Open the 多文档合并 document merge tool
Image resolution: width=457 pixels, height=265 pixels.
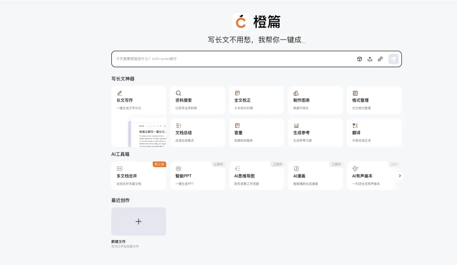[138, 175]
